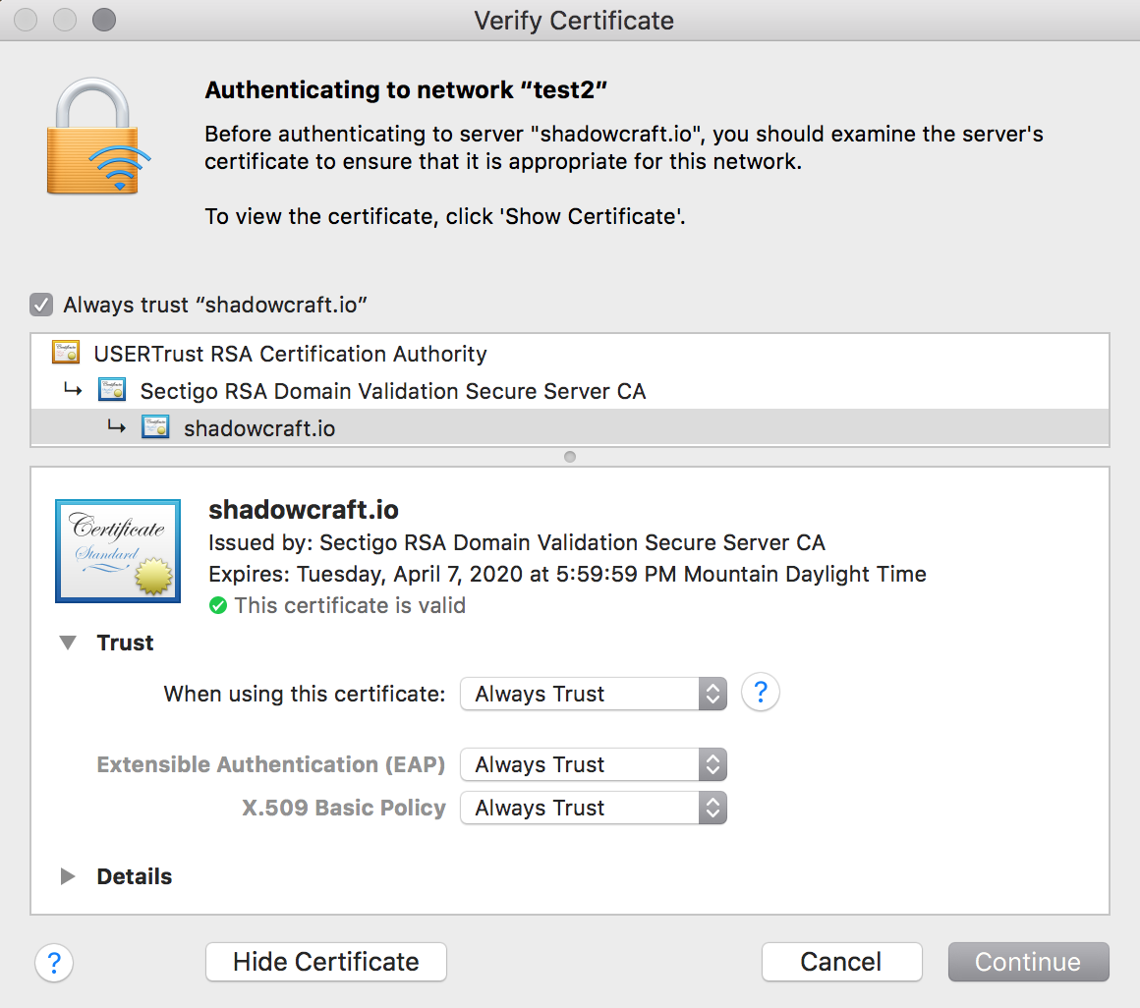Click the 'Details' section label
Viewport: 1140px width, 1008px height.
click(135, 876)
